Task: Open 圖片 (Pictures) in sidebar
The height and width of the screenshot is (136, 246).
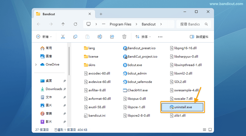Action: coord(46,105)
